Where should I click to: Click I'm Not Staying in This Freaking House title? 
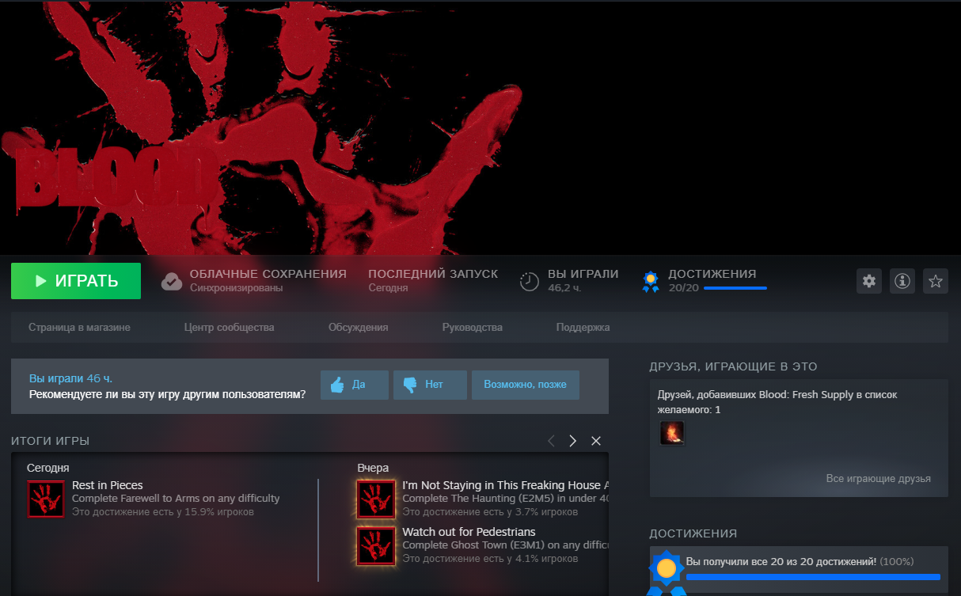(x=506, y=485)
